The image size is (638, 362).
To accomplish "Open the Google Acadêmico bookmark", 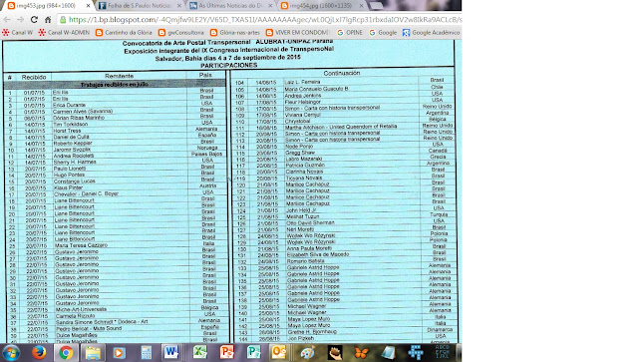I will 432,33.
